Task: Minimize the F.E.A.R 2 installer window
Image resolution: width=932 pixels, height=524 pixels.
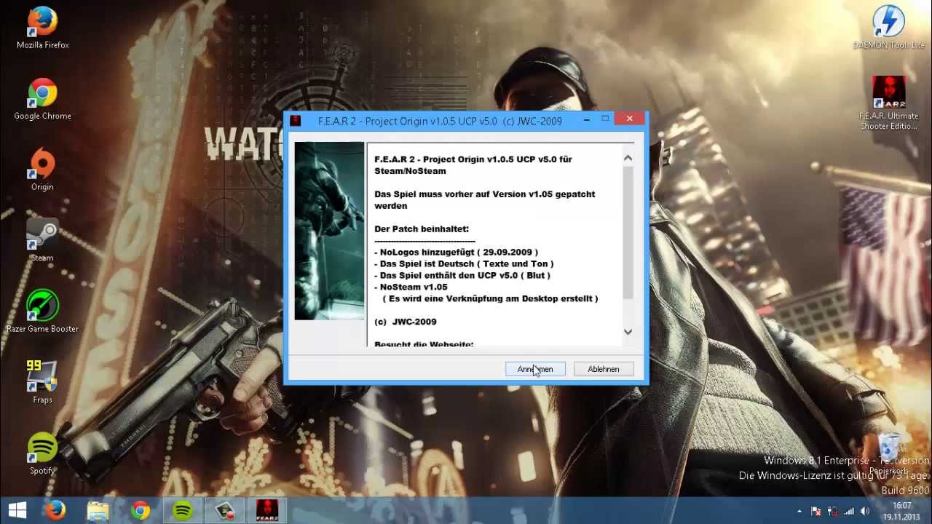Action: tap(587, 119)
